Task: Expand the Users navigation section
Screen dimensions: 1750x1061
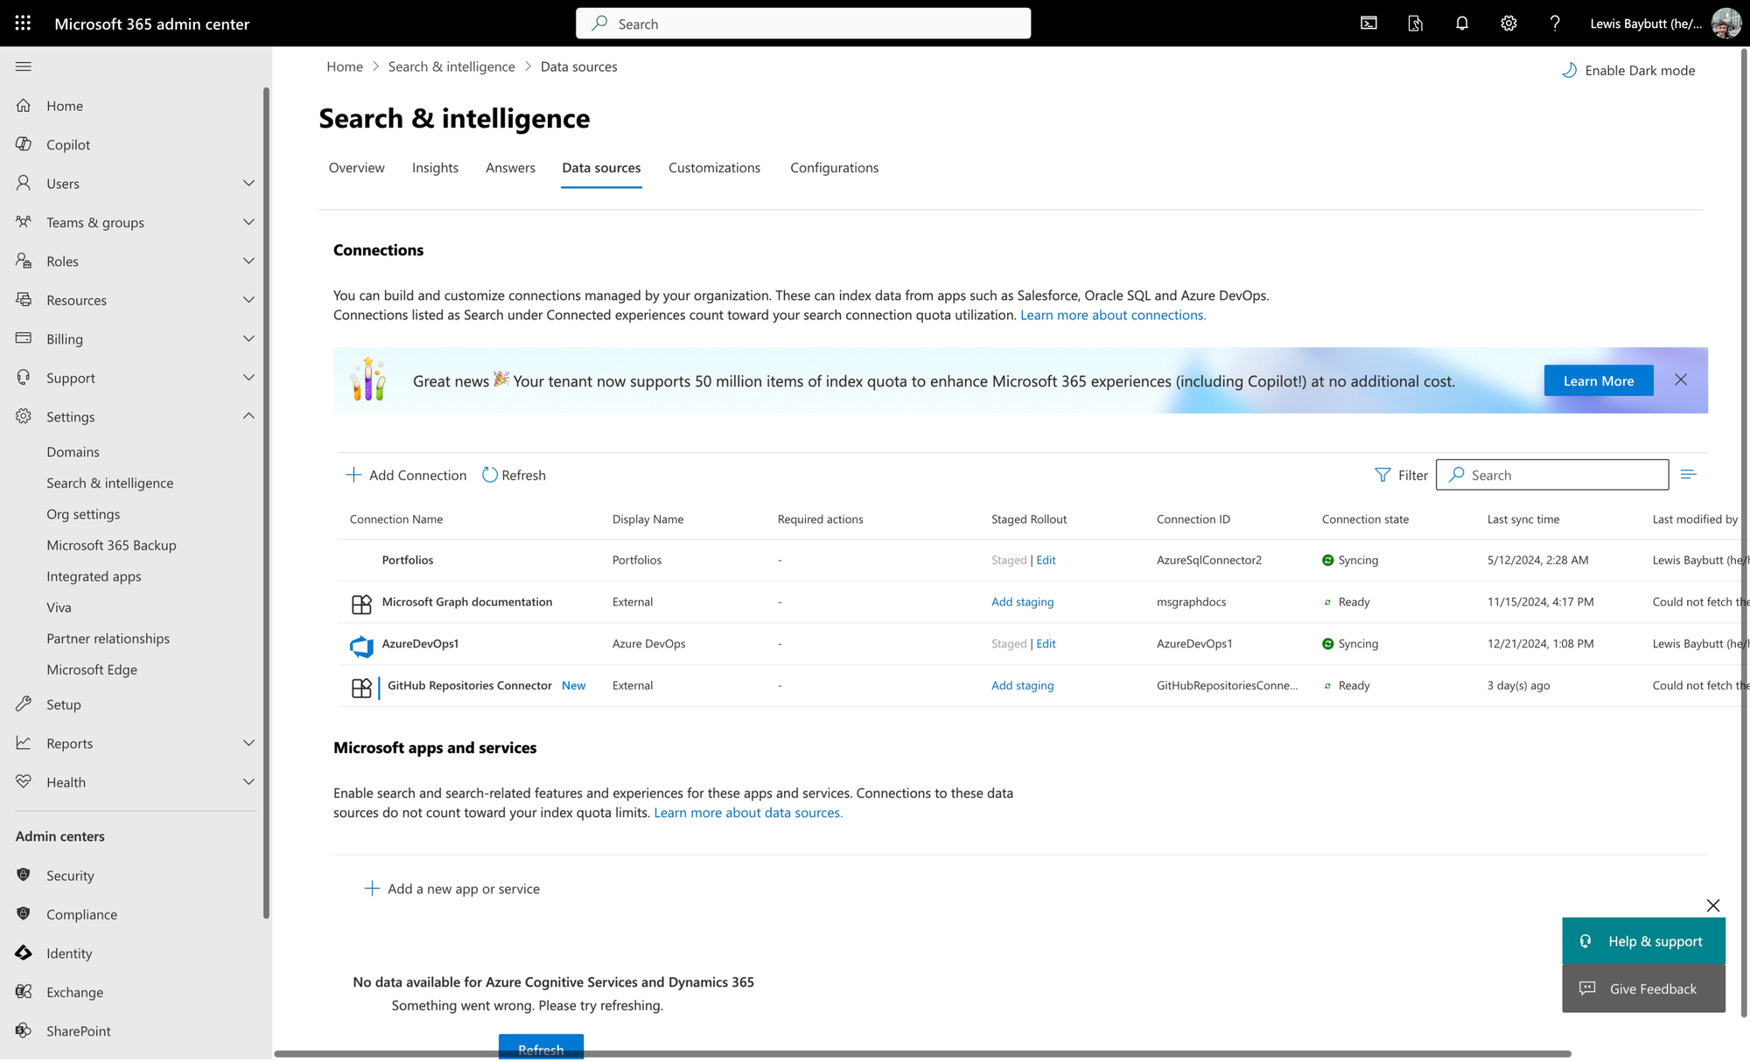Action: pyautogui.click(x=248, y=183)
